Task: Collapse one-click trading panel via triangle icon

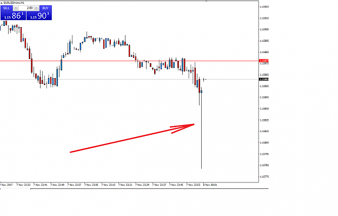Action: 2,3
